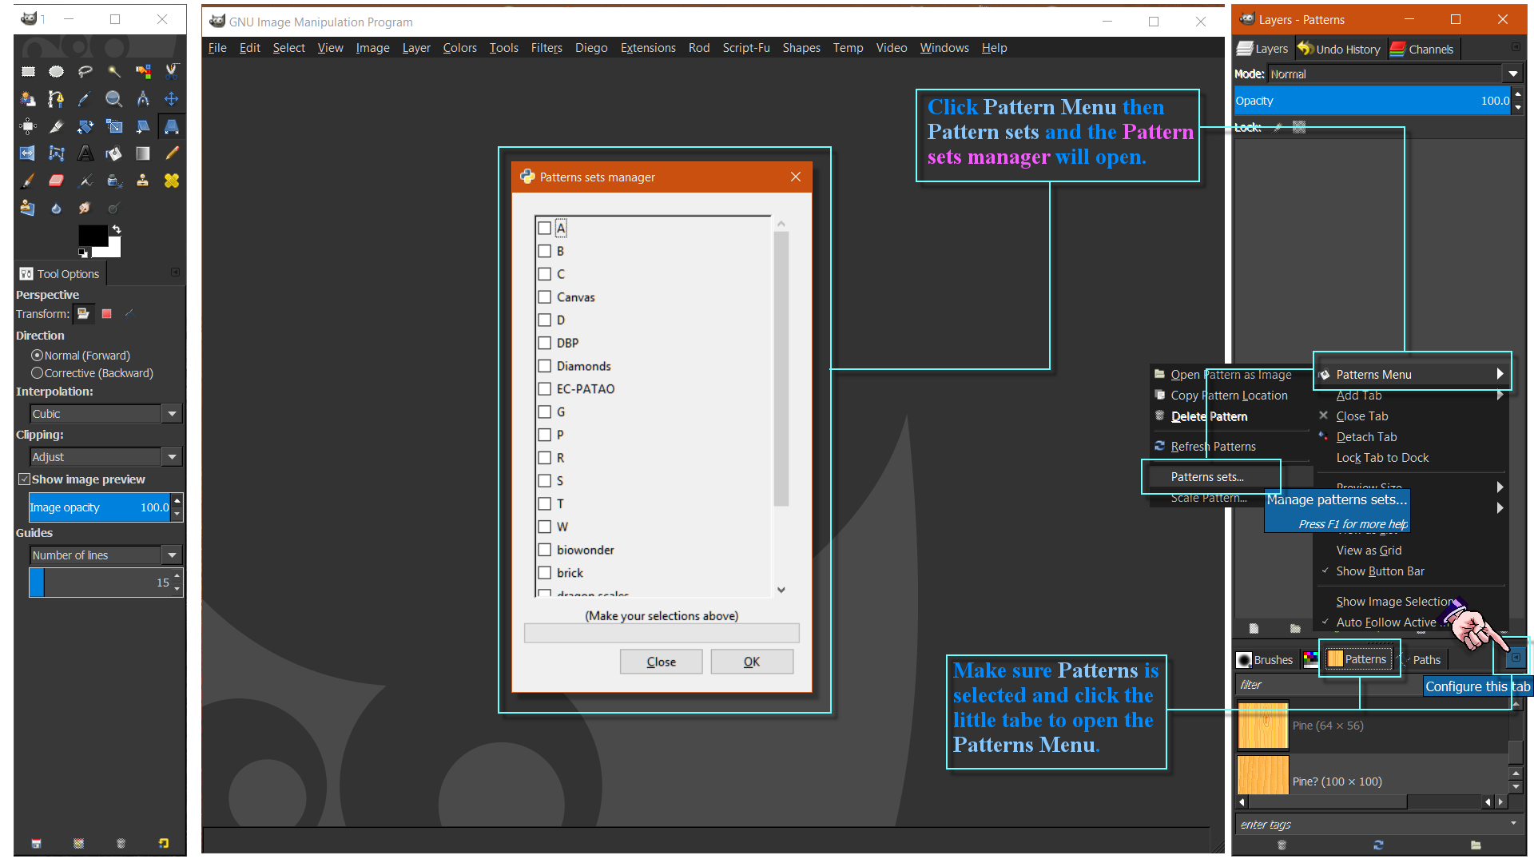Select the Foreground Select tool
1534x863 pixels.
click(x=28, y=99)
